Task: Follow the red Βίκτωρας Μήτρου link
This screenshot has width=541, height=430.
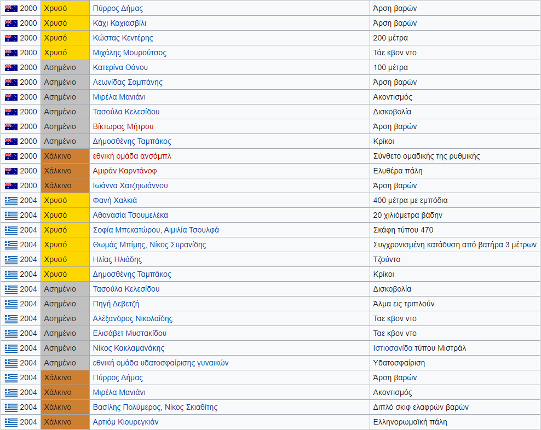Action: click(x=123, y=127)
